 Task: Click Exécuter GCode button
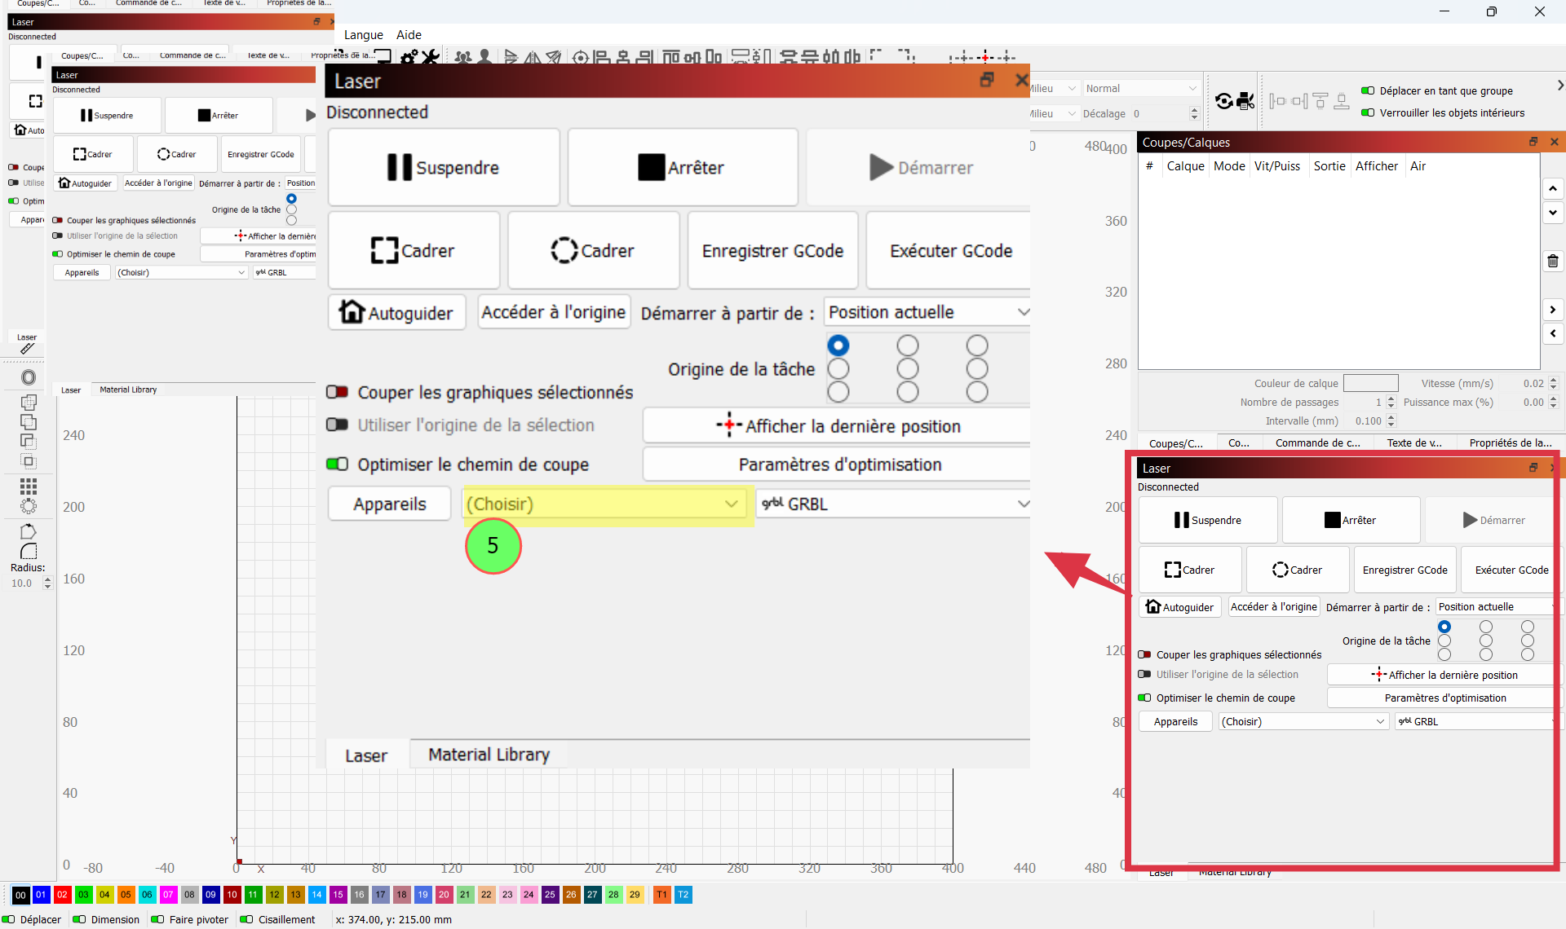click(950, 250)
